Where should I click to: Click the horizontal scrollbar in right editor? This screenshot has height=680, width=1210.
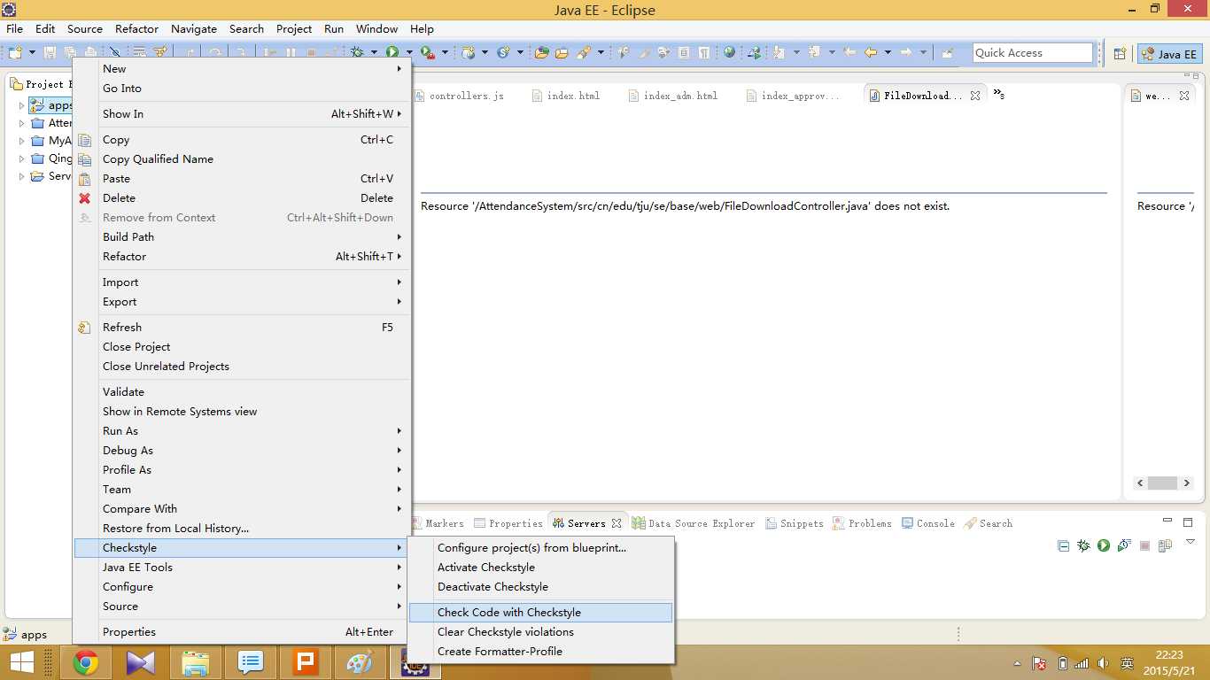pos(1162,483)
